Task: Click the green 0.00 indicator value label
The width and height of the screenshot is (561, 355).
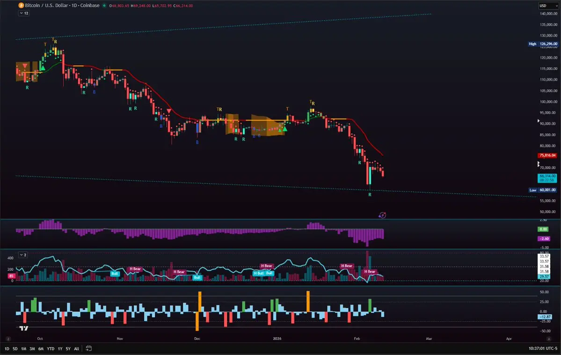Action: click(x=544, y=229)
